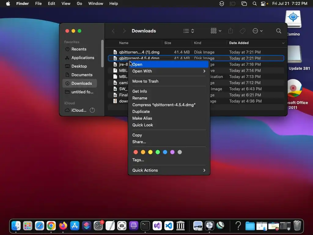Open the App Store from the Dock
Screen dimensions: 313x235
click(x=75, y=226)
